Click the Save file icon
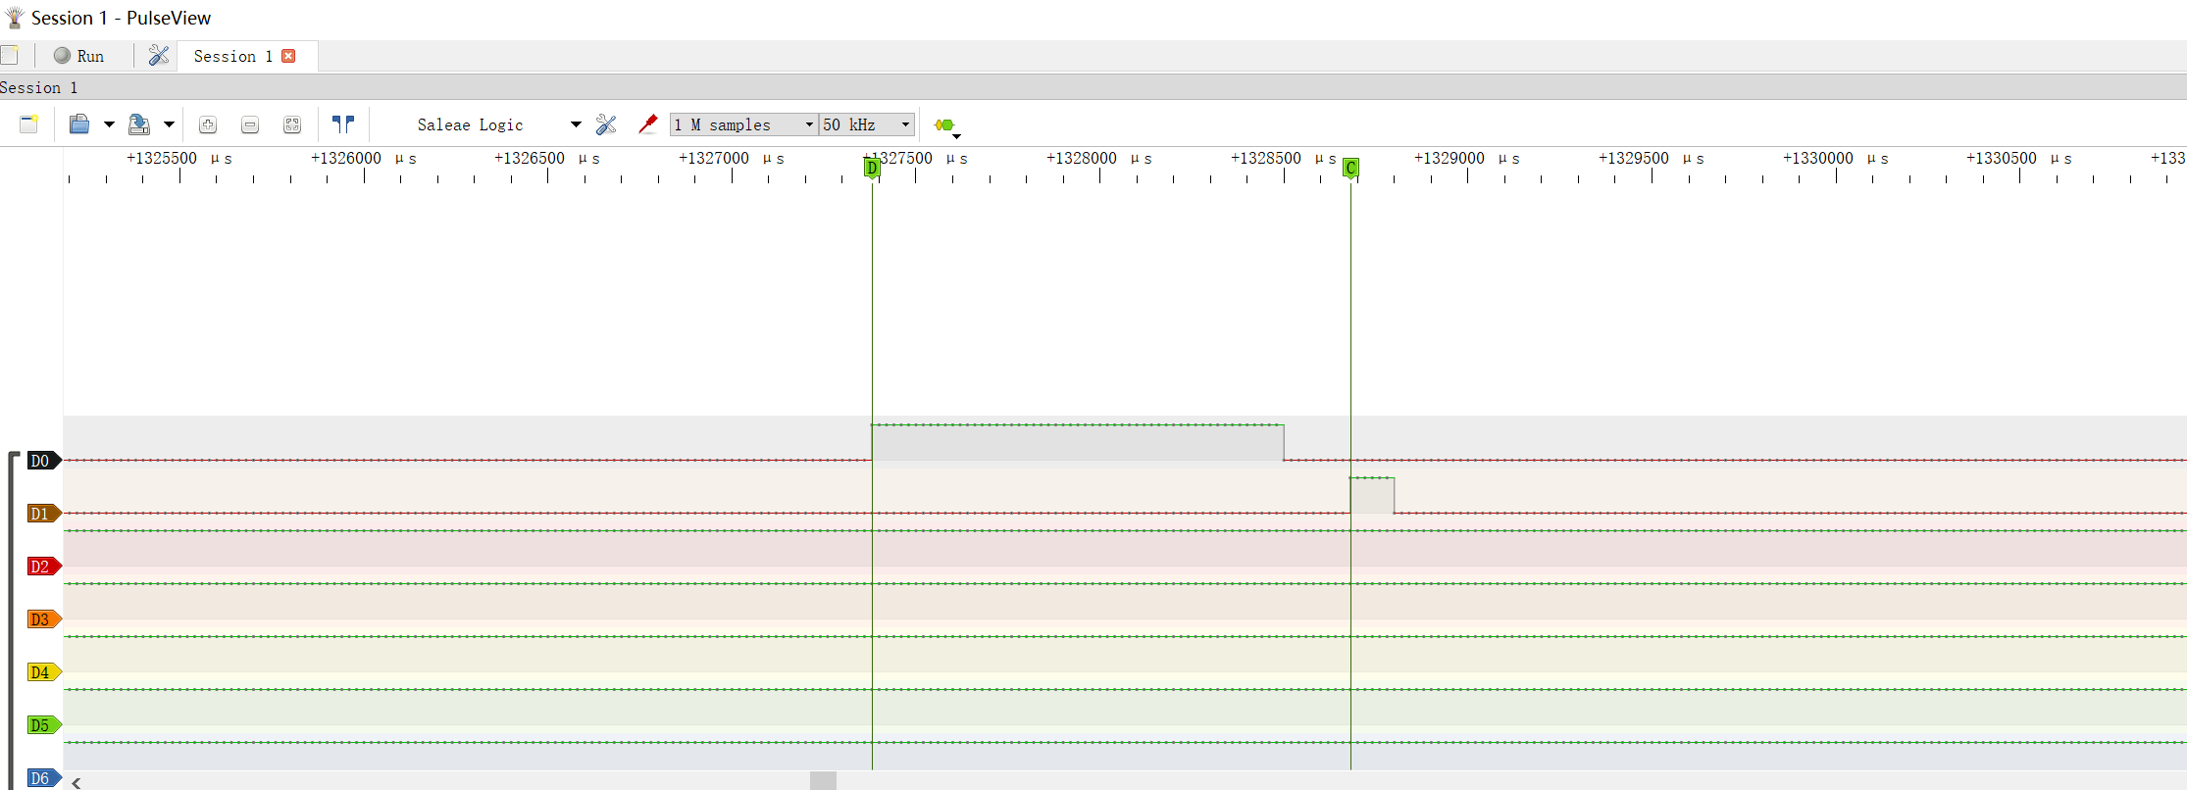This screenshot has width=2187, height=790. pyautogui.click(x=139, y=124)
